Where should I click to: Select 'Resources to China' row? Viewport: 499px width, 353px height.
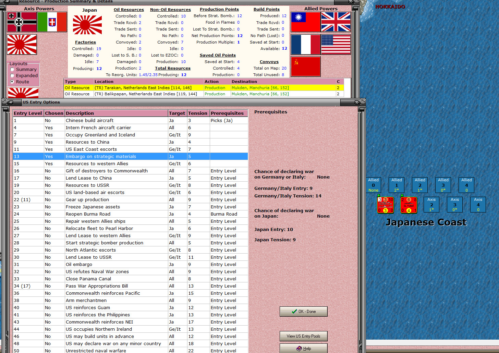click(x=130, y=142)
